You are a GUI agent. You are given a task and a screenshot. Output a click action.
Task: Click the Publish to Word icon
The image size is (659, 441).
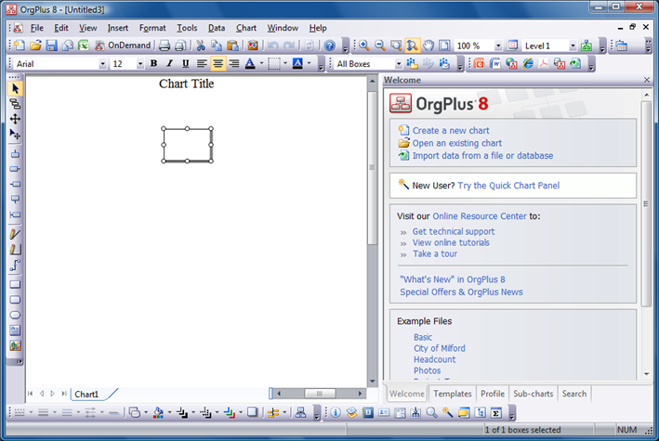495,64
